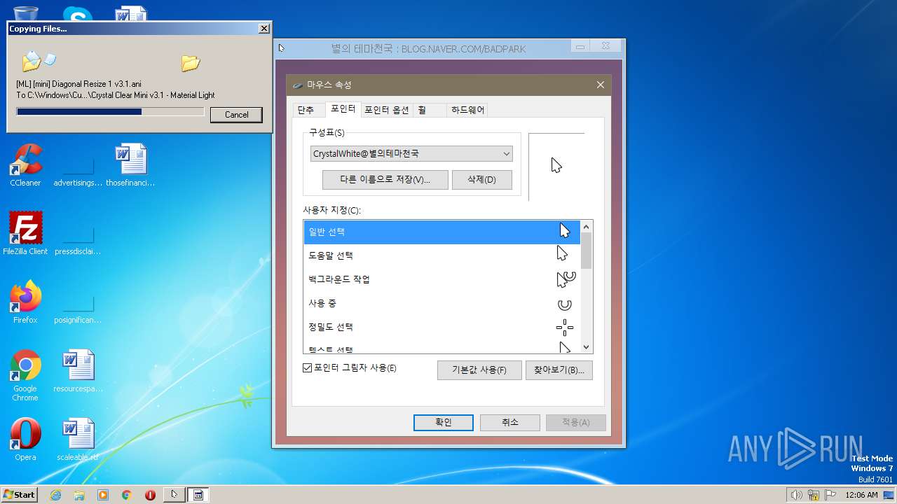Click the mouse icon in dialog title
Screen dimensions: 897x504
tap(298, 85)
